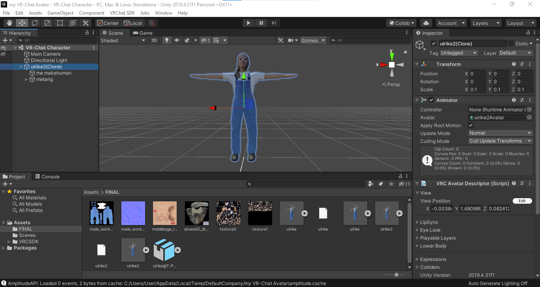This screenshot has height=287, width=540.
Task: Select the Move tool
Action: tap(22, 23)
